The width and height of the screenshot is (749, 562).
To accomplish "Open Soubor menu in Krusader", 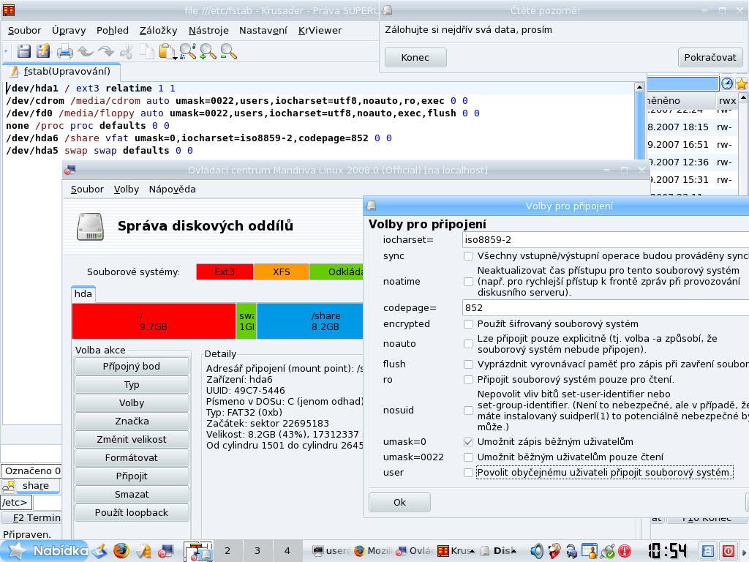I will point(24,31).
